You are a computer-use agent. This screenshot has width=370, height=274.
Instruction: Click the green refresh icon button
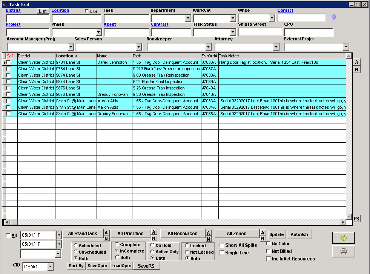pos(343,238)
